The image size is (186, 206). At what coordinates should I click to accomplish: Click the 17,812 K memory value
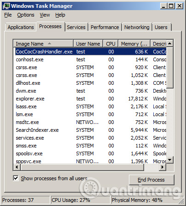[138, 99]
